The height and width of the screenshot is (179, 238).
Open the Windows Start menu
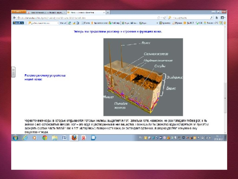(x=15, y=138)
